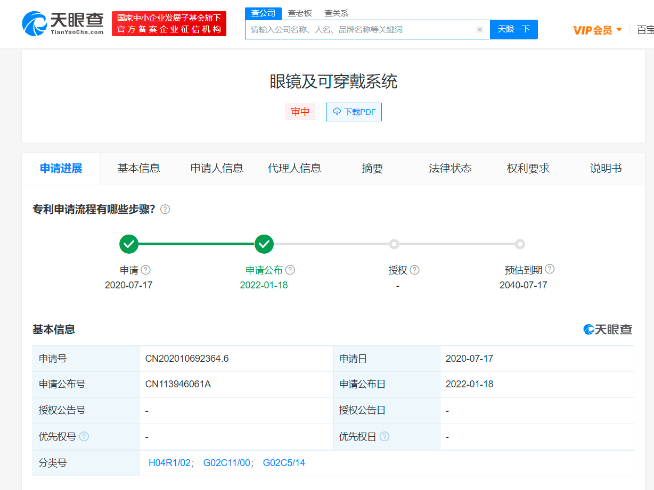
Task: Click the help icon beside 授权 step
Action: click(x=415, y=270)
